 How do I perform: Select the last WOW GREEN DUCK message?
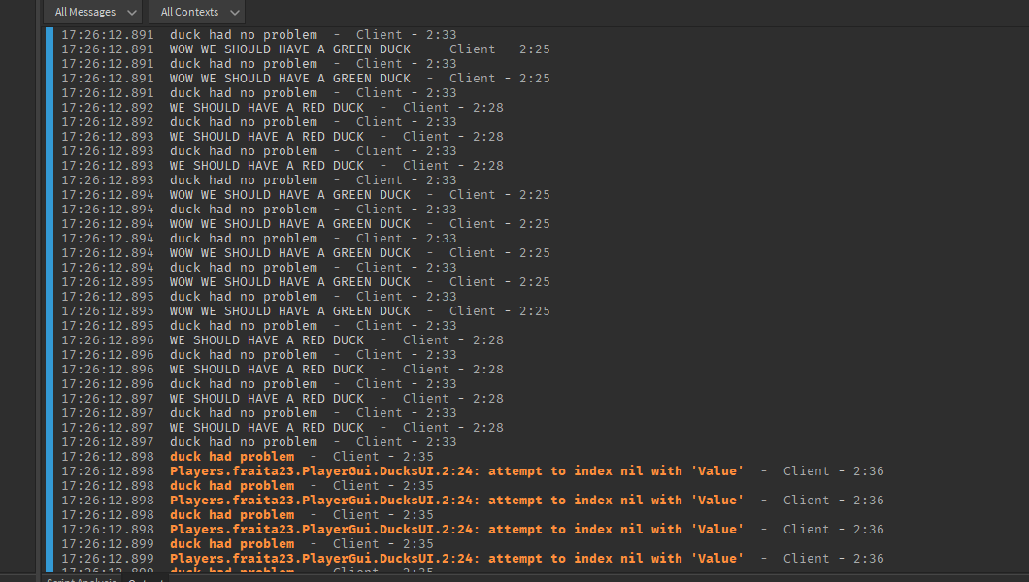(289, 311)
